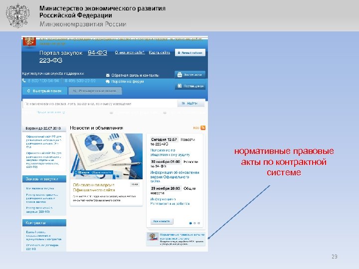This screenshot has height=269, width=359.
Task: Click the forum speech bubble icon
Action: click(x=108, y=81)
